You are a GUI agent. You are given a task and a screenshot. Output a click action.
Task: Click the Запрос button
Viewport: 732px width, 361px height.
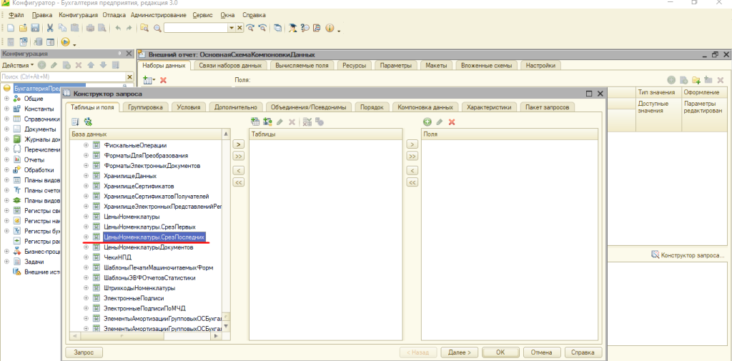[x=84, y=352]
